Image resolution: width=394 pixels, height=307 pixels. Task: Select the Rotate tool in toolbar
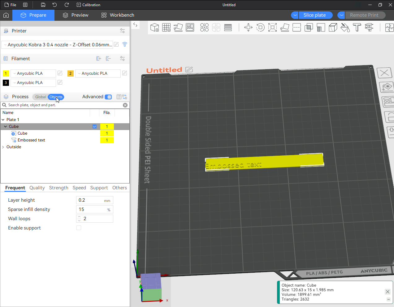[261, 27]
